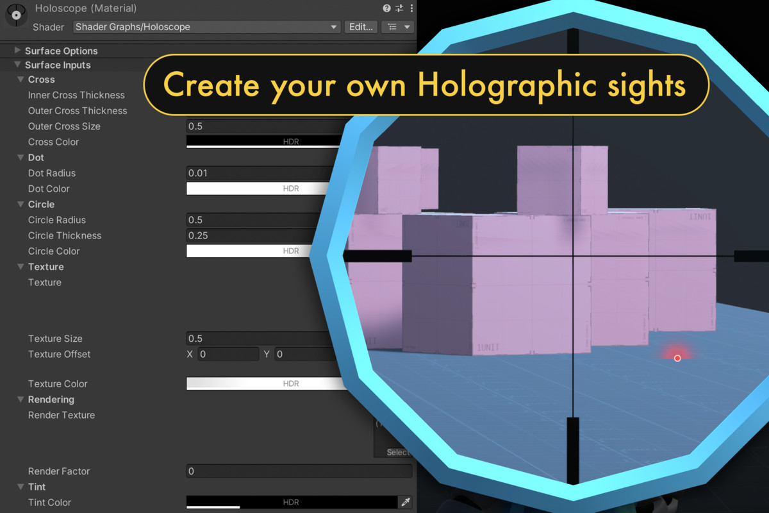Expand the Surface Options section
This screenshot has height=513, width=769.
click(18, 51)
